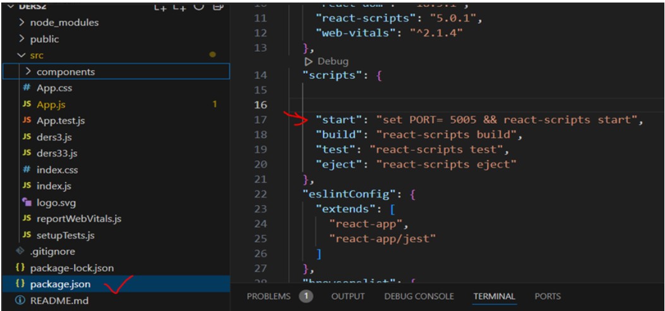Image resolution: width=665 pixels, height=311 pixels.
Task: Click the New File icon in Explorer header
Action: coord(160,6)
